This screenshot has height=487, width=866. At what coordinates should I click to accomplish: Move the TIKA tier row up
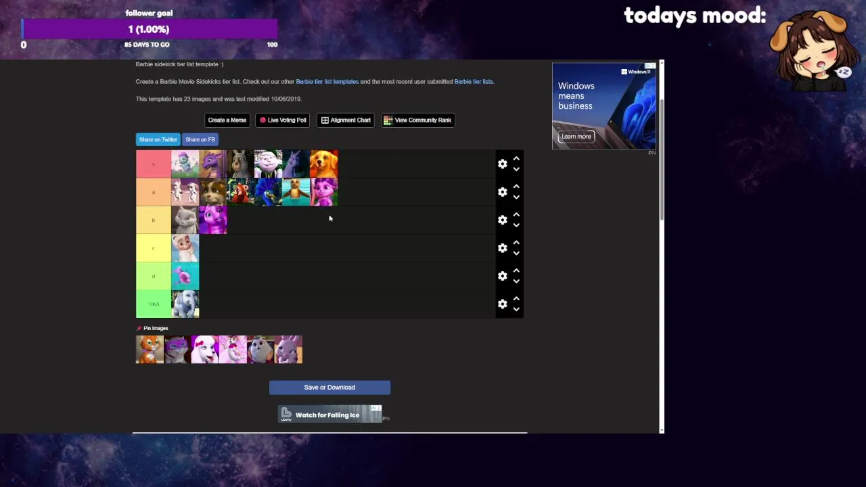516,299
